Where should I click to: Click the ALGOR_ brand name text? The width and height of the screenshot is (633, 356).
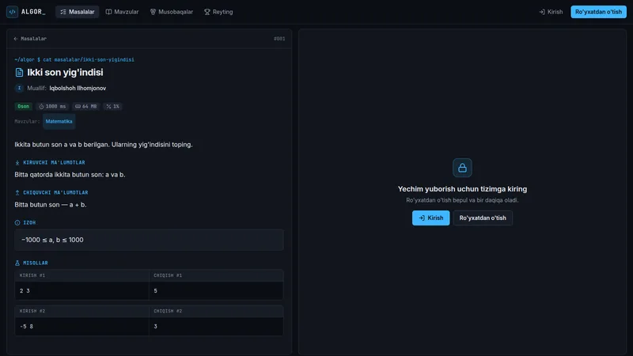click(33, 12)
